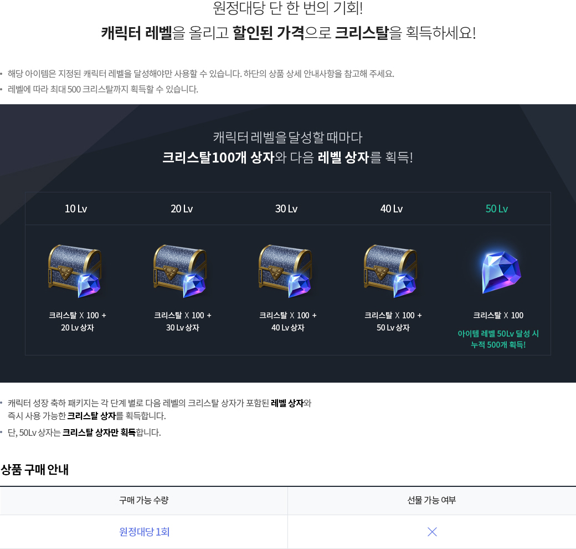Screen dimensions: 576x549
Task: Click the 30 Lv treasure chest icon
Action: 286,271
